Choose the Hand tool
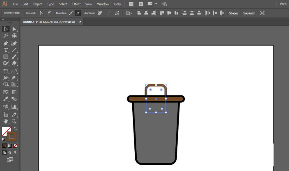The height and width of the screenshot is (171, 289). coord(5,121)
